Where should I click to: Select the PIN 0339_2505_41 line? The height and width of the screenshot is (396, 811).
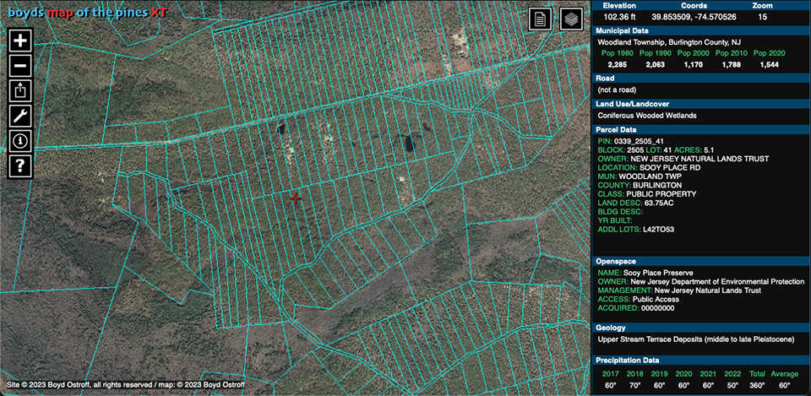[630, 141]
